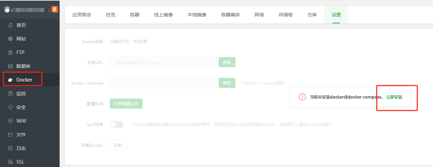Click the WAF shield icon
Viewport: 433px width, 167px height.
(x=10, y=121)
